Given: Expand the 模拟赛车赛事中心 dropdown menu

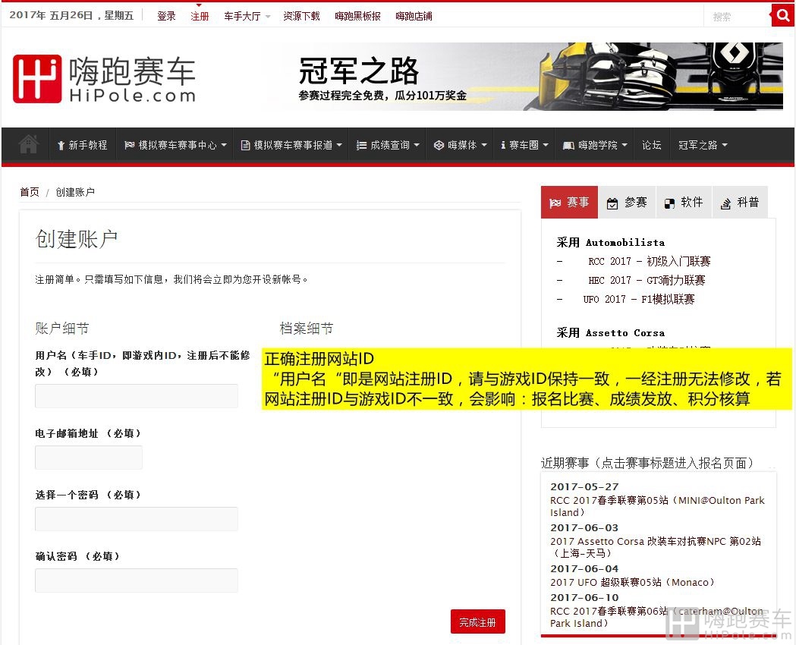Looking at the screenshot, I should coord(175,145).
